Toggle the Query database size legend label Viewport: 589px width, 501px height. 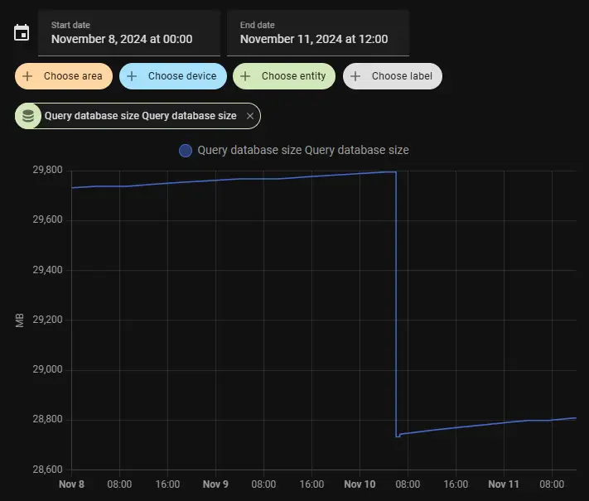(302, 151)
